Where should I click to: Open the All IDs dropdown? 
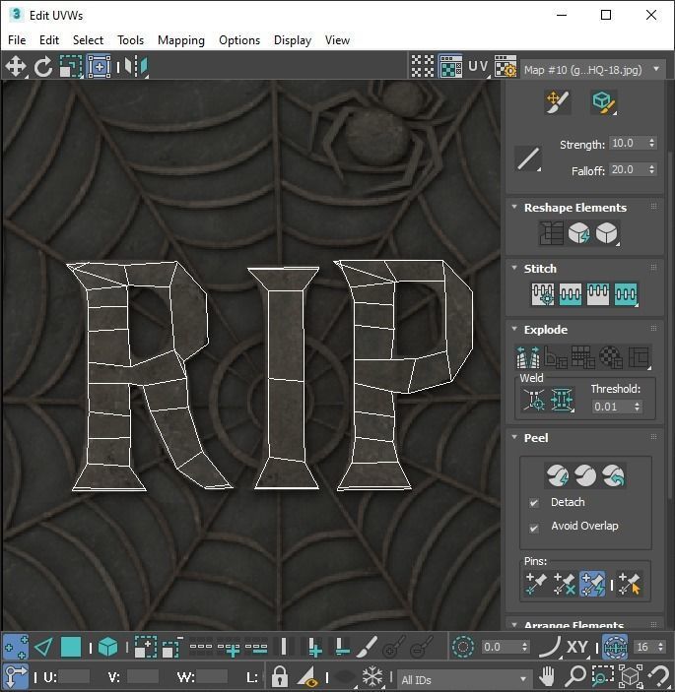tap(463, 679)
